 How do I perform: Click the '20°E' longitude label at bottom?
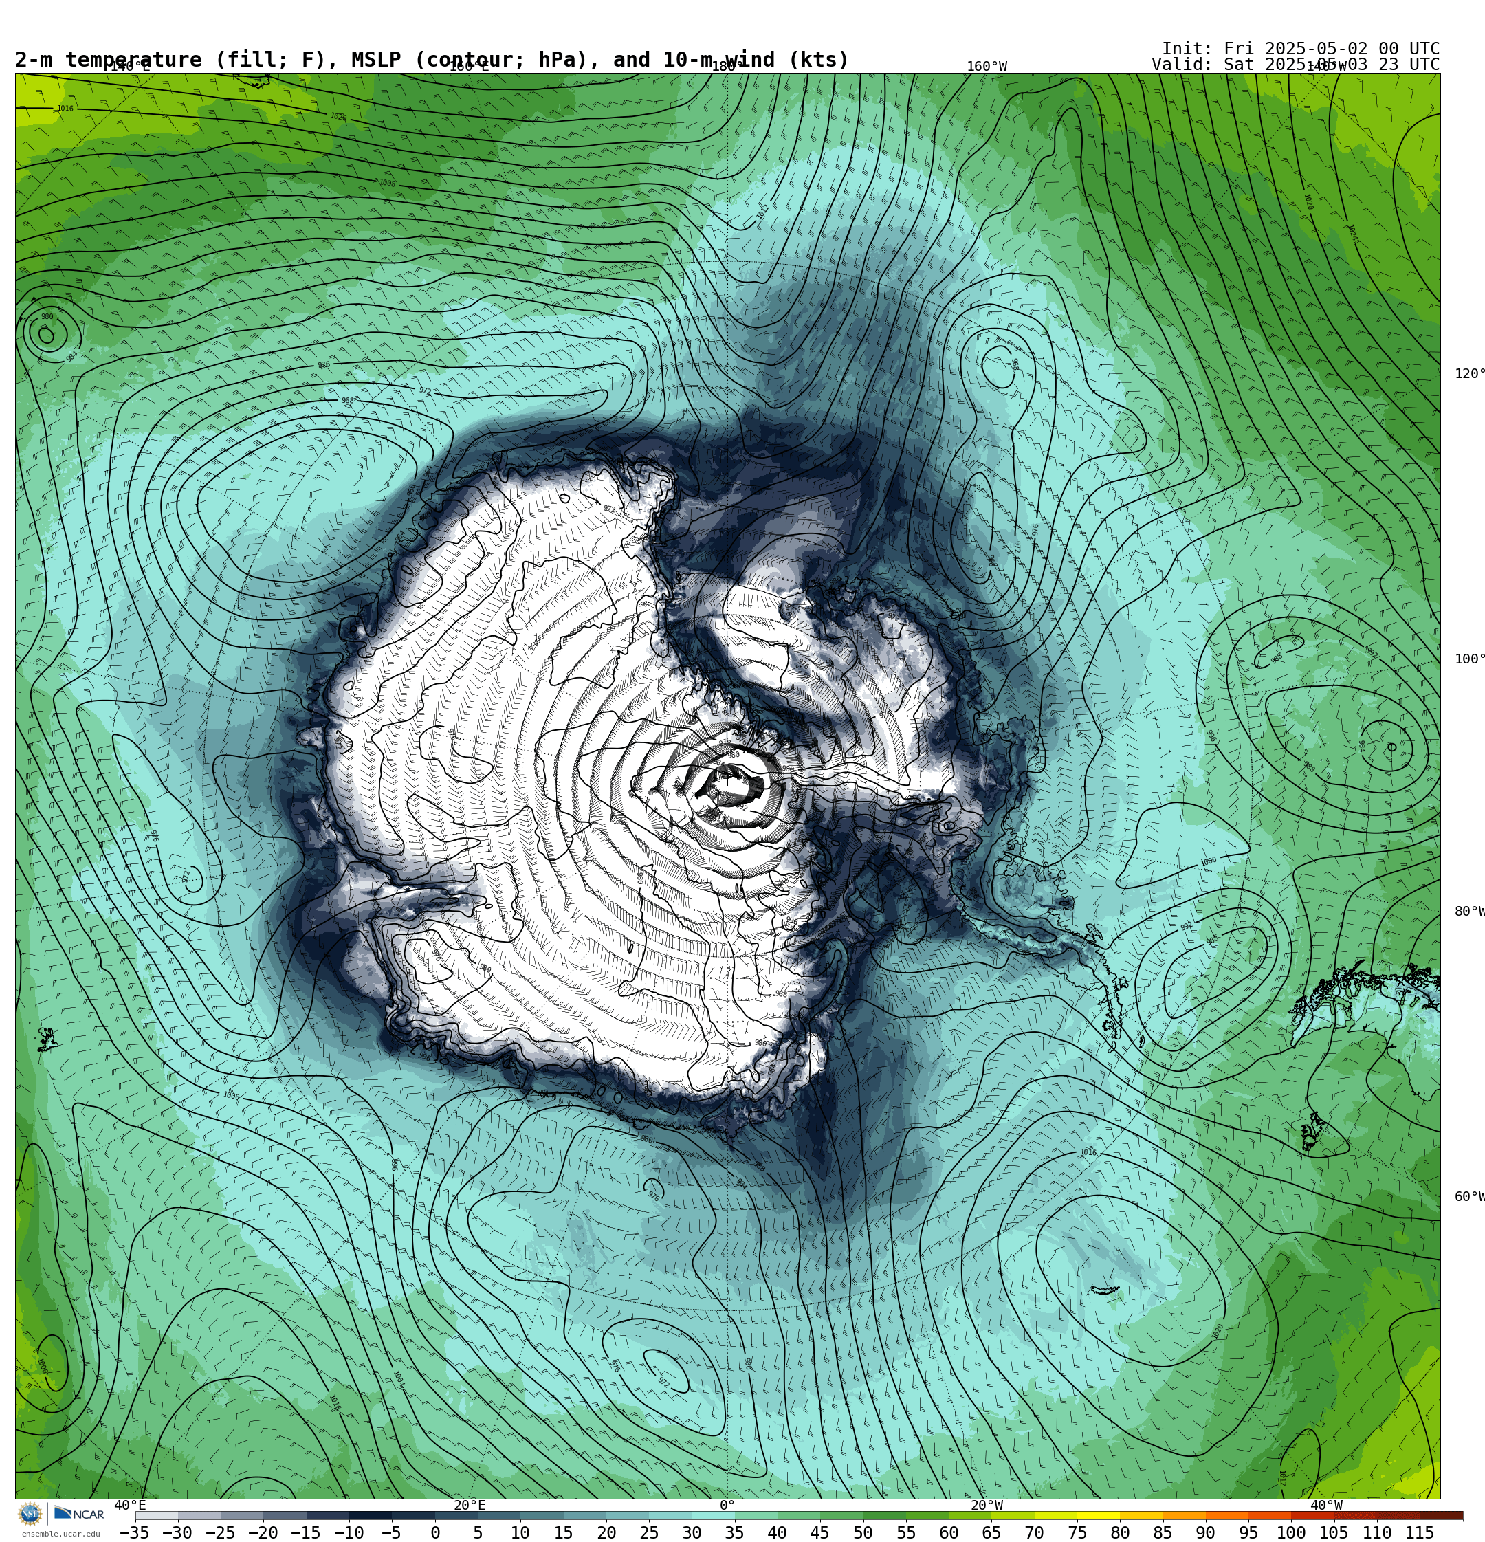tap(470, 1505)
